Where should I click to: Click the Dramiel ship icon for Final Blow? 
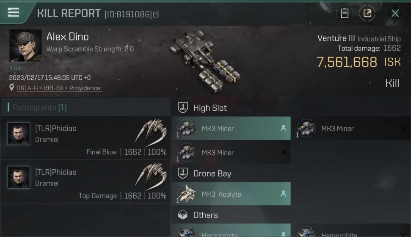coord(151,131)
